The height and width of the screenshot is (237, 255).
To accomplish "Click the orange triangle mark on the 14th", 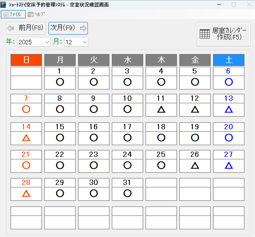I will tap(26, 137).
